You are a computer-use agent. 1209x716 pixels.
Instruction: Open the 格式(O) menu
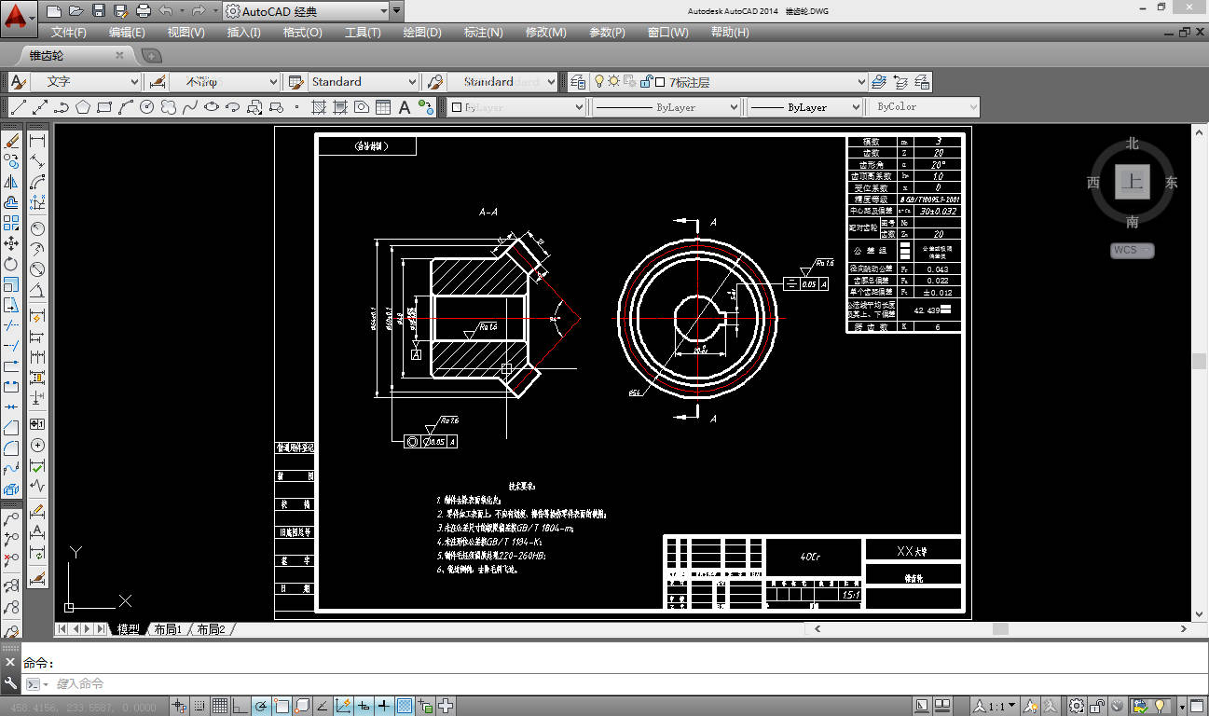click(303, 32)
